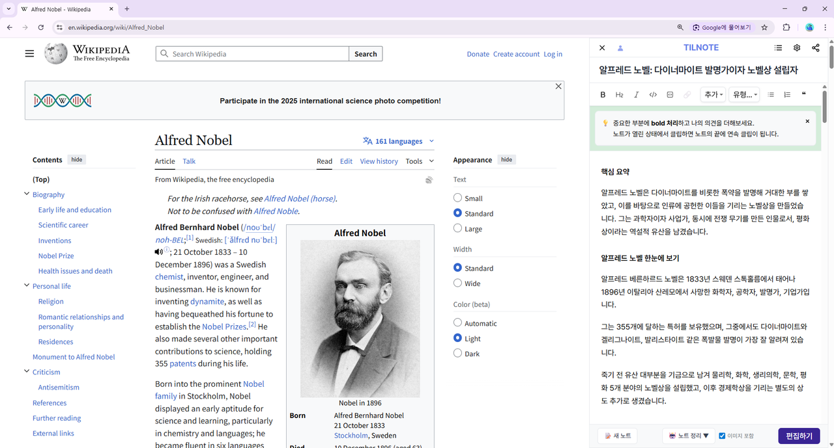
Task: Click the numbered list icon in TILNOTE
Action: click(788, 94)
